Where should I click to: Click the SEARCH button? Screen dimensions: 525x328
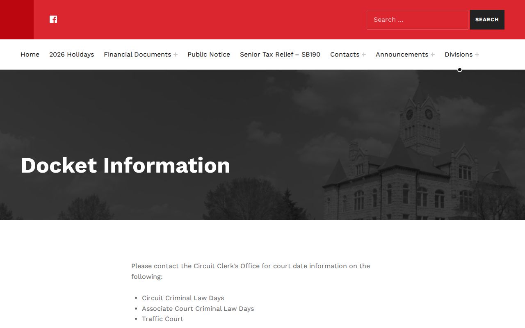(487, 20)
